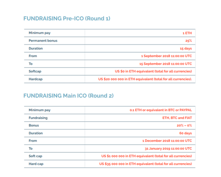Screen dimensions: 221x177
Task: Click the FUNDRAISING Pre-ICO (Round 1) heading
Action: [x=67, y=18]
